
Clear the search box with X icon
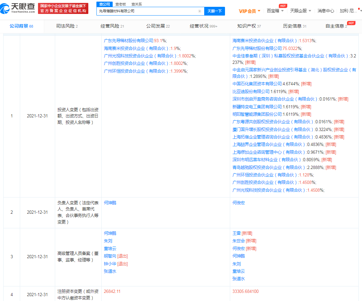click(199, 11)
